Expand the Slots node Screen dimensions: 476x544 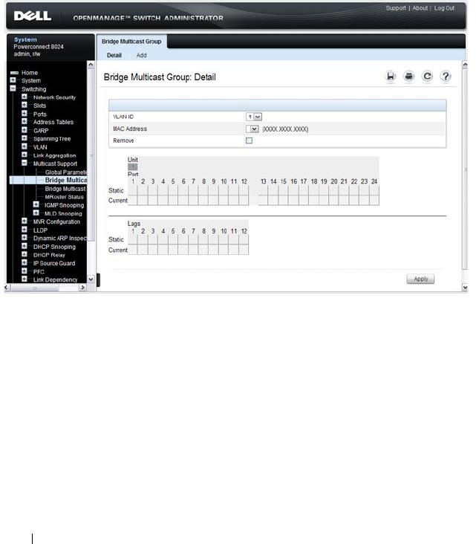point(25,105)
